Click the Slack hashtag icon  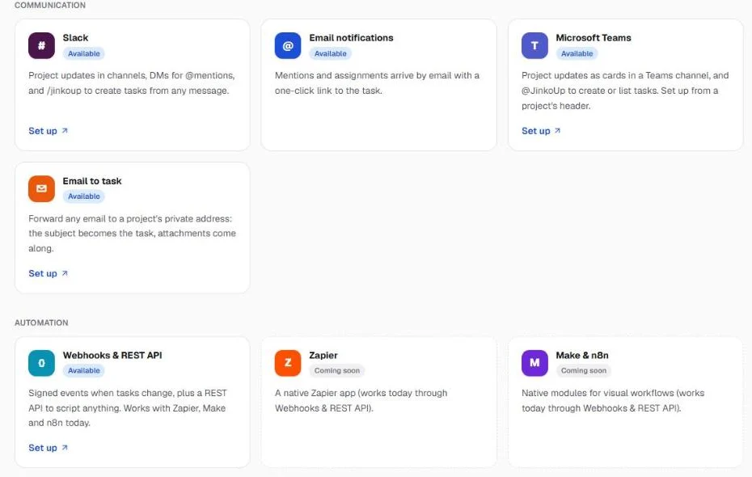(x=42, y=45)
